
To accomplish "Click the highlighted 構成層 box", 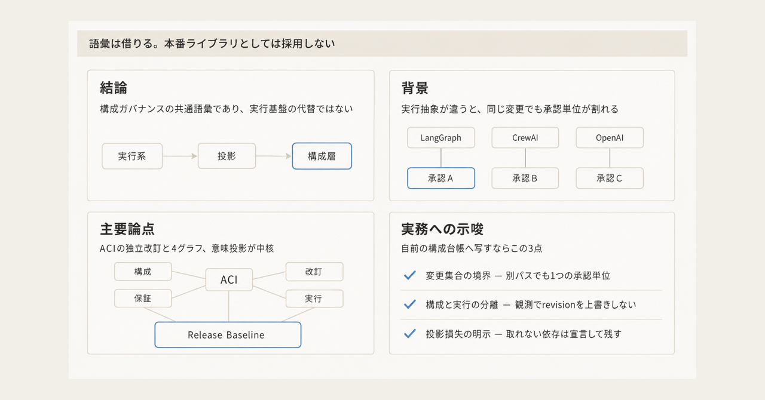I will point(322,156).
